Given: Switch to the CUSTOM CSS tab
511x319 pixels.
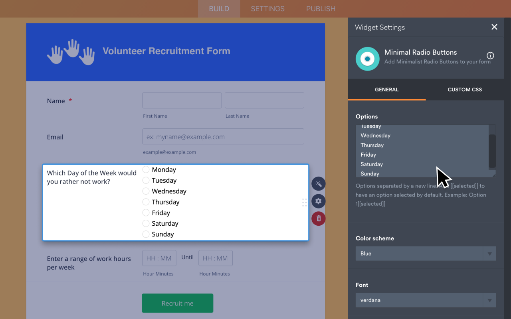Looking at the screenshot, I should (464, 89).
